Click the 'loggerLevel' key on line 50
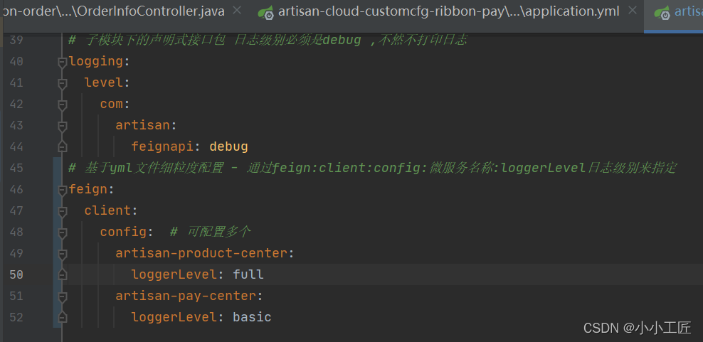The image size is (703, 342). pyautogui.click(x=174, y=274)
